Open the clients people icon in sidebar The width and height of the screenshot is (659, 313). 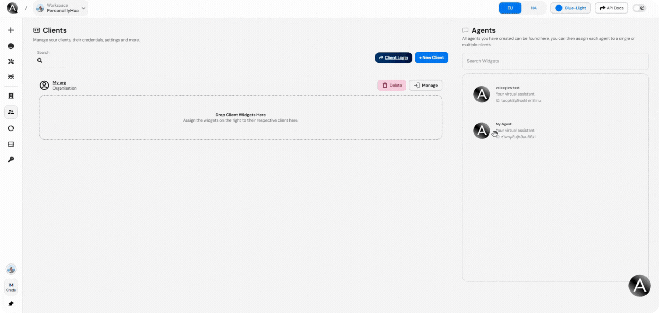coord(11,112)
